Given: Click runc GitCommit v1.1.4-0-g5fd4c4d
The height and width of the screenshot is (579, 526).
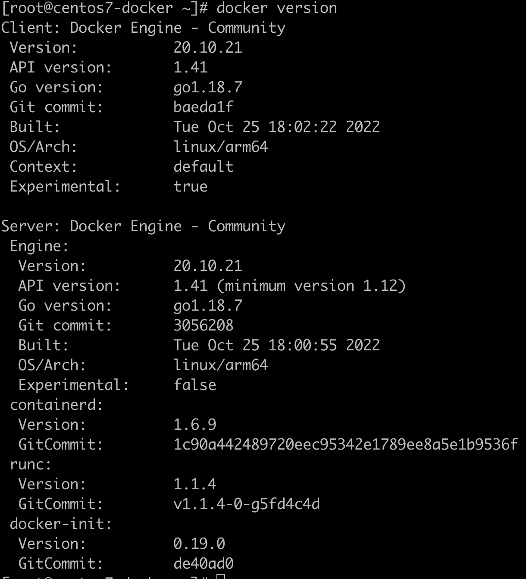Looking at the screenshot, I should (x=247, y=504).
